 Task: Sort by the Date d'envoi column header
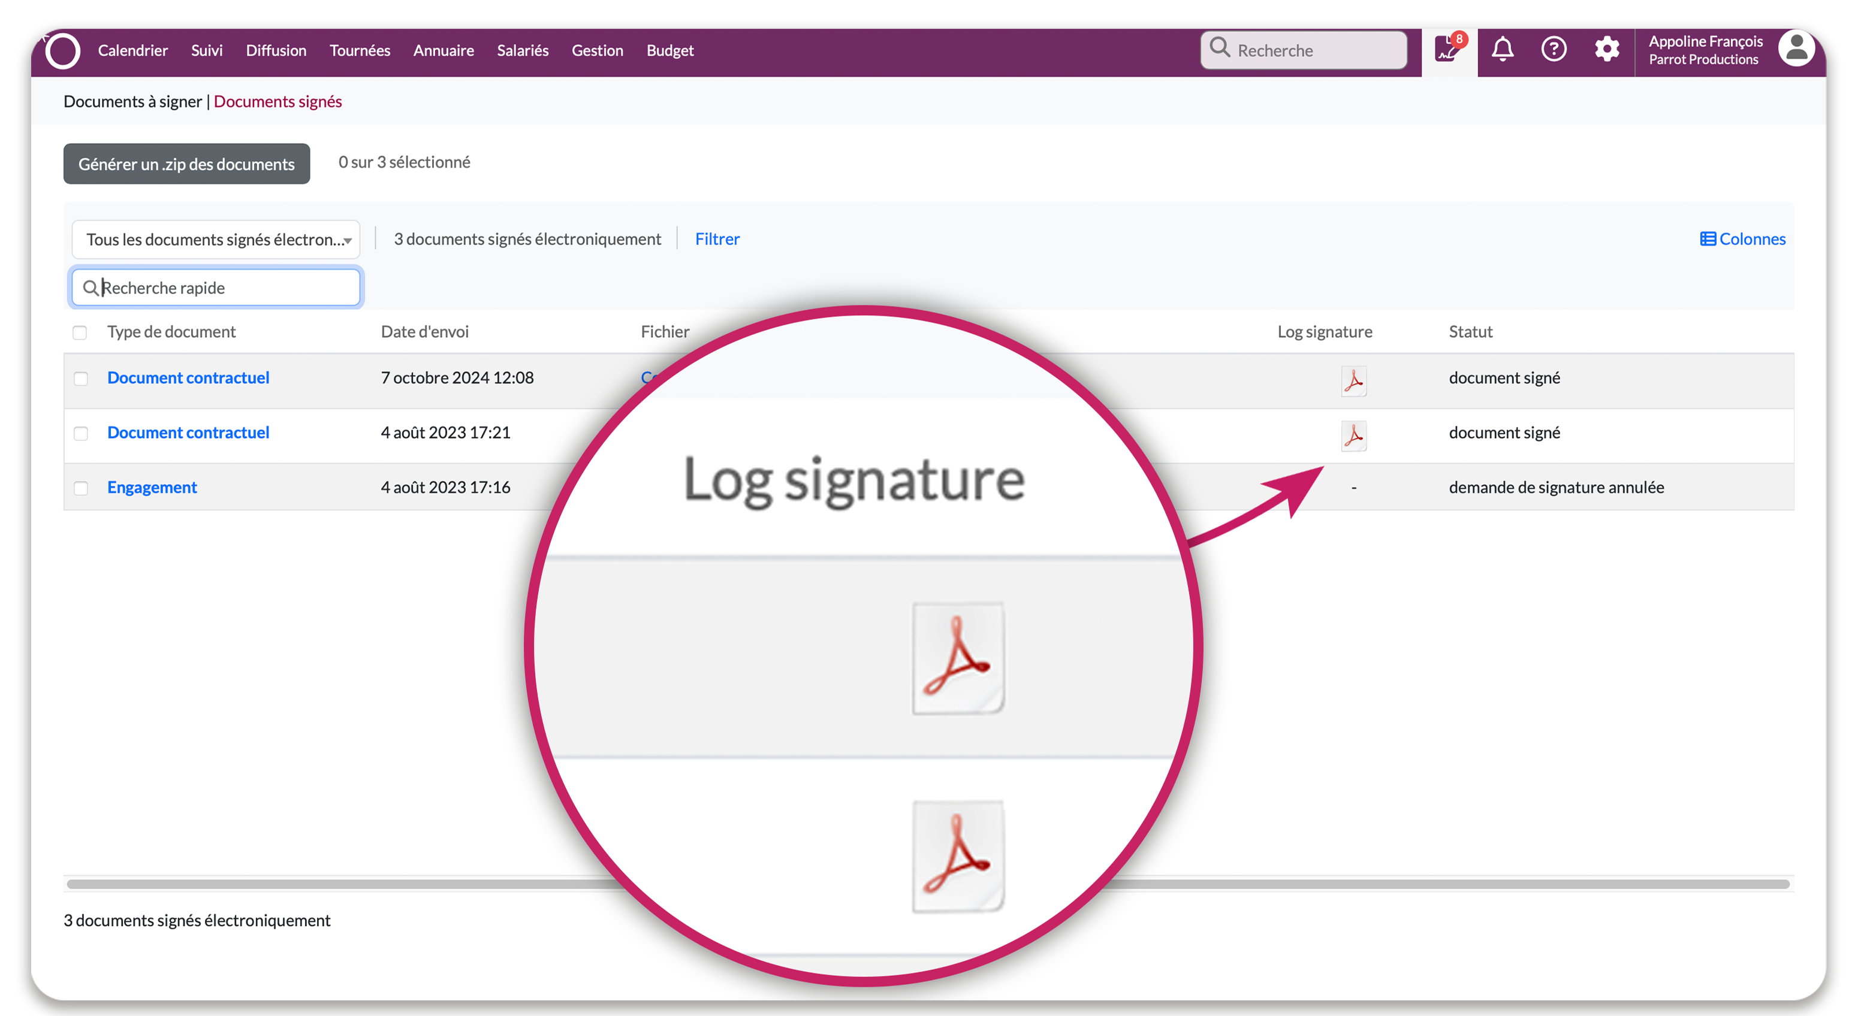[425, 332]
